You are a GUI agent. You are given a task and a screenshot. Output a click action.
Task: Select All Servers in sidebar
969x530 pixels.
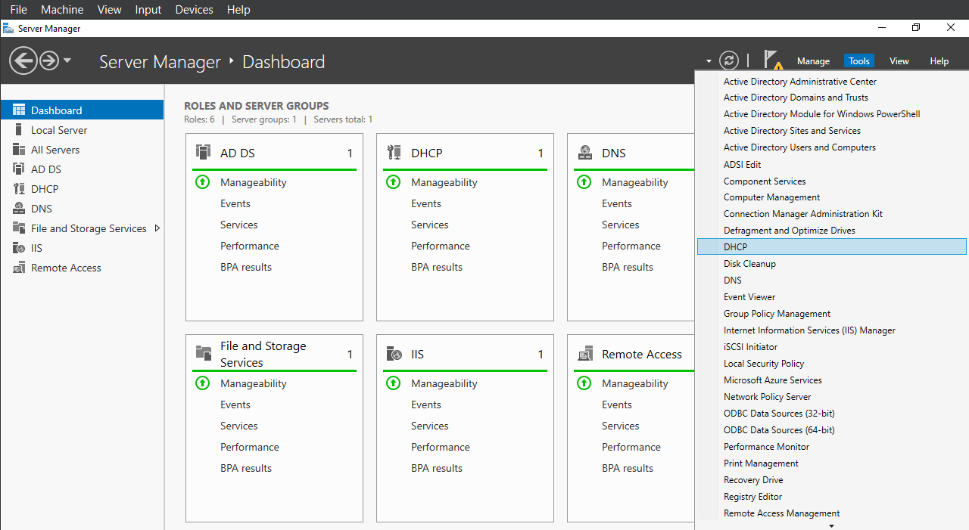[55, 150]
